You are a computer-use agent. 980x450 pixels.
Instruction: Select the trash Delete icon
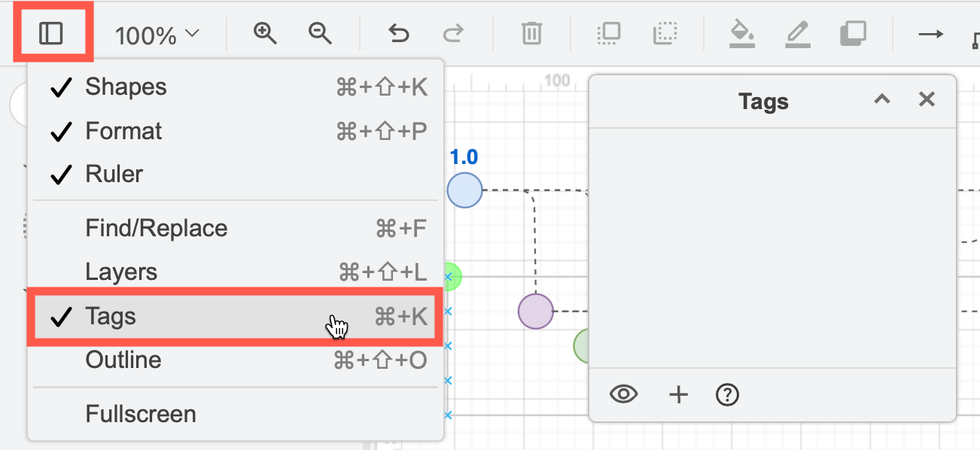click(531, 33)
